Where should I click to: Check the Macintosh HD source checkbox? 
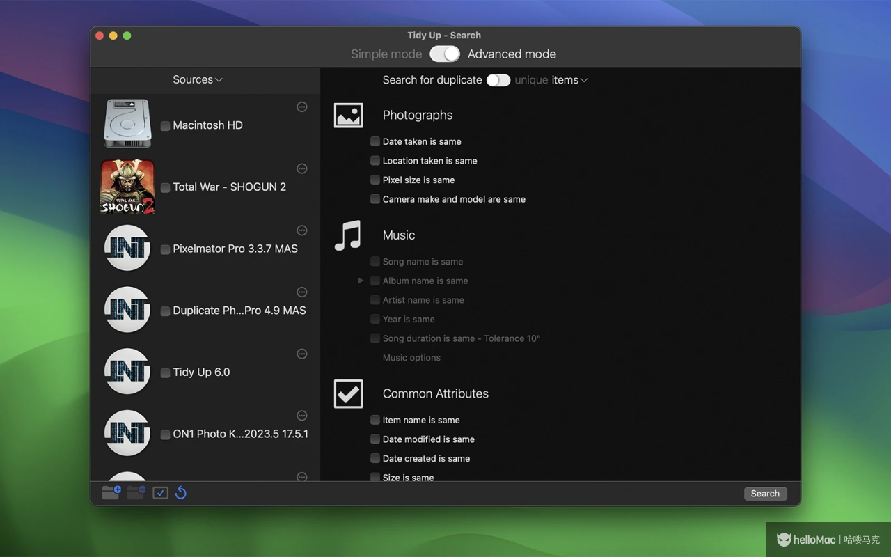pos(165,126)
